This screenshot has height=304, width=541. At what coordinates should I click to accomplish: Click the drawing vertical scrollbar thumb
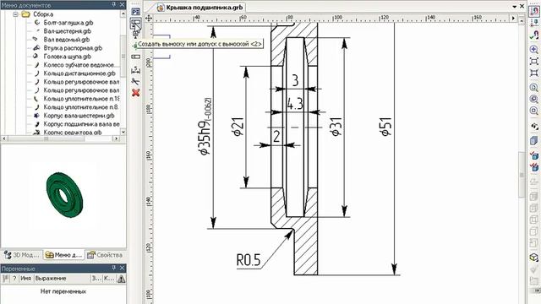(522, 175)
